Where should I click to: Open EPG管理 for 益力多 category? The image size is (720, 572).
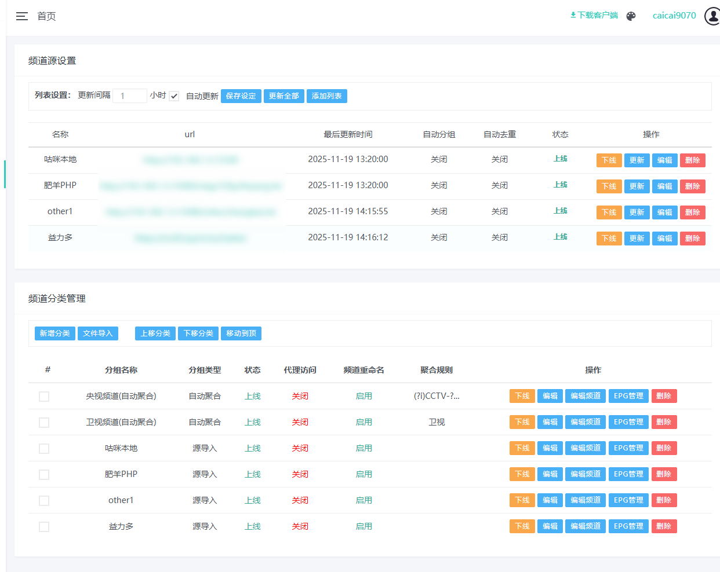click(x=629, y=526)
